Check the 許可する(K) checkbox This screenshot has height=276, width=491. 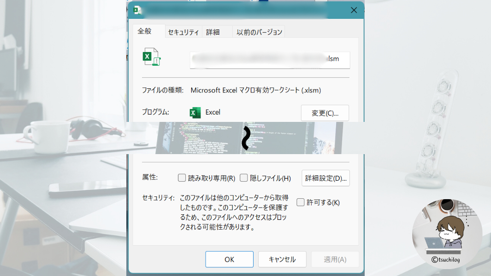[300, 202]
